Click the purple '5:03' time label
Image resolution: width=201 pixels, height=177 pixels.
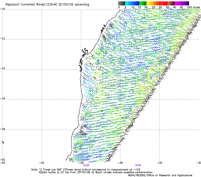click(86, 165)
